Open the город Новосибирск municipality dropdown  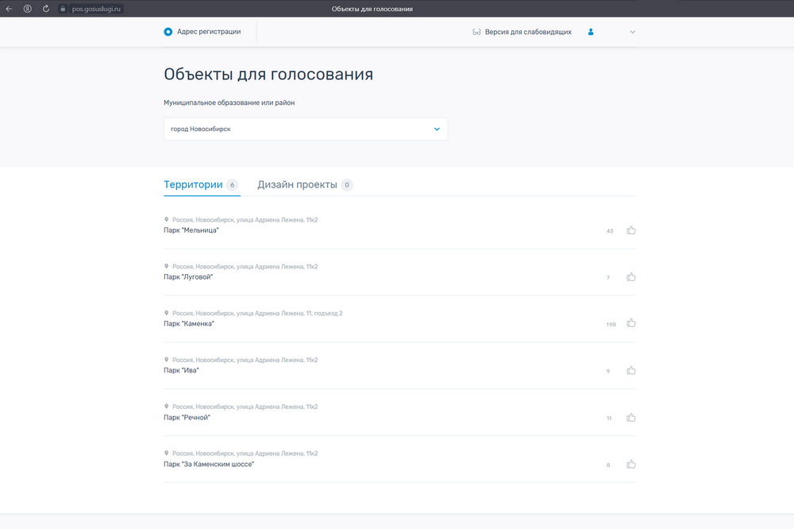pyautogui.click(x=306, y=129)
